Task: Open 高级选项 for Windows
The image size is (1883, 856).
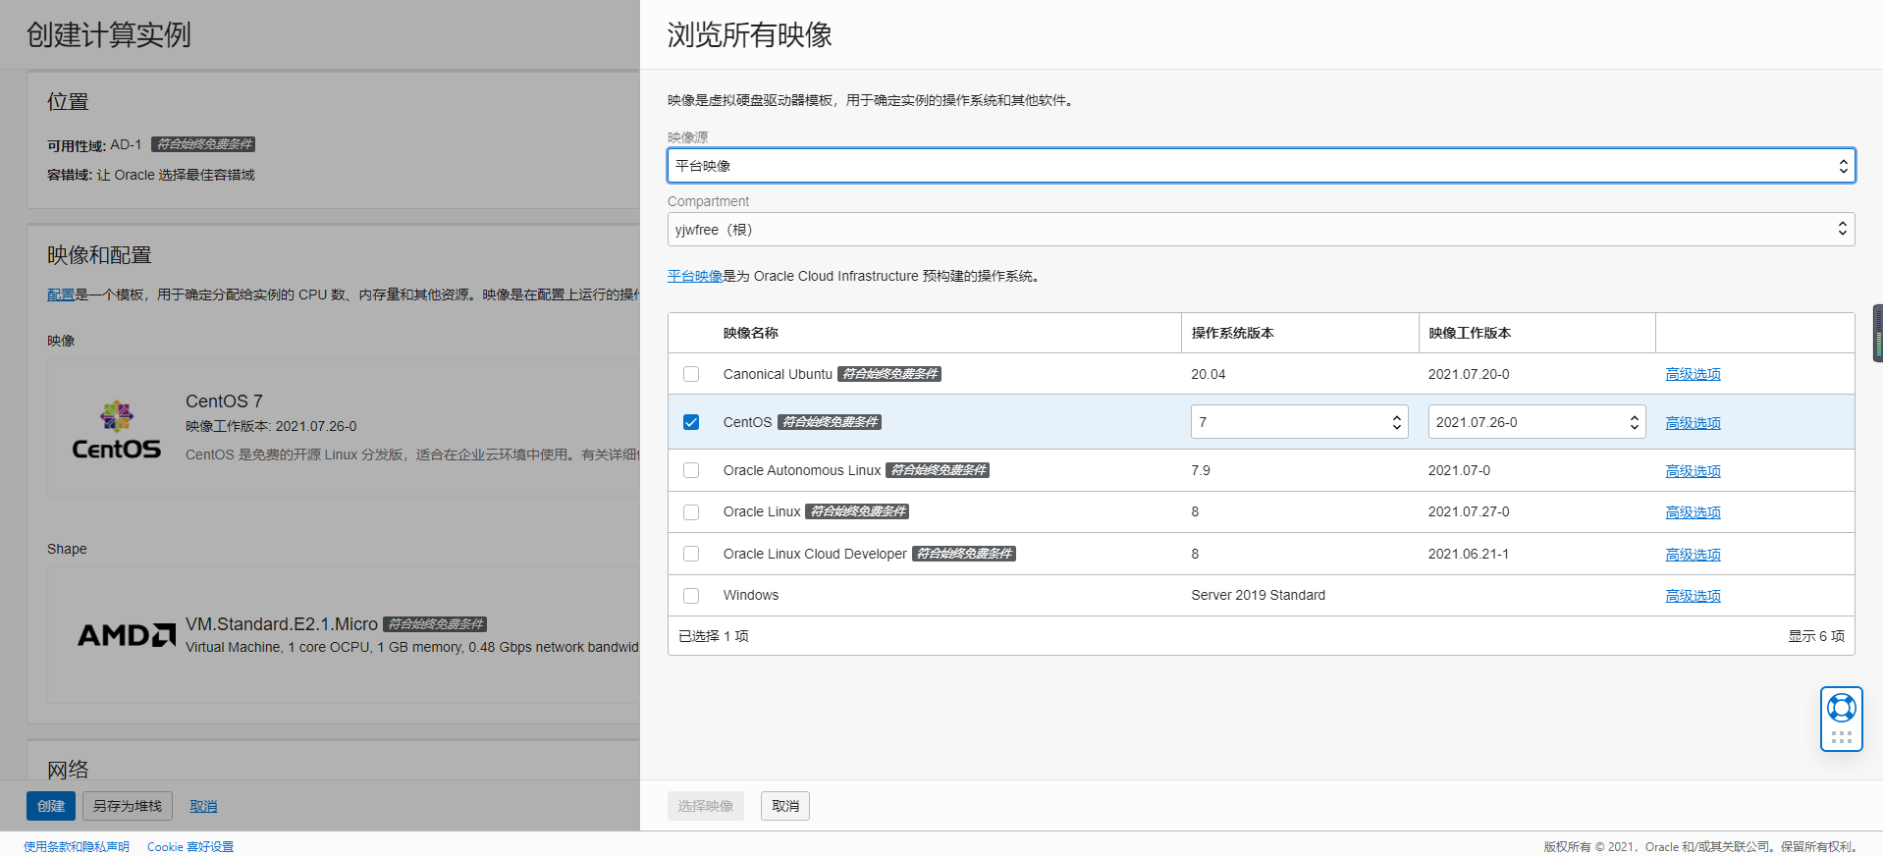Action: point(1693,596)
